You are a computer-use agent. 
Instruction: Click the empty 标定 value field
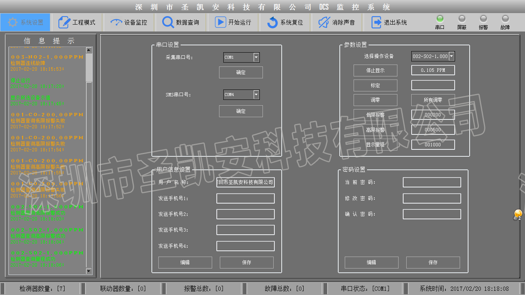coord(433,85)
